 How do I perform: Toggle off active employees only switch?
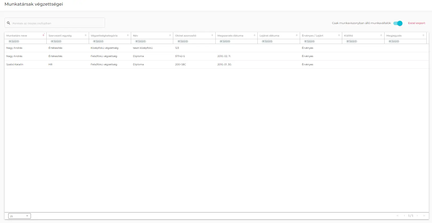click(398, 23)
